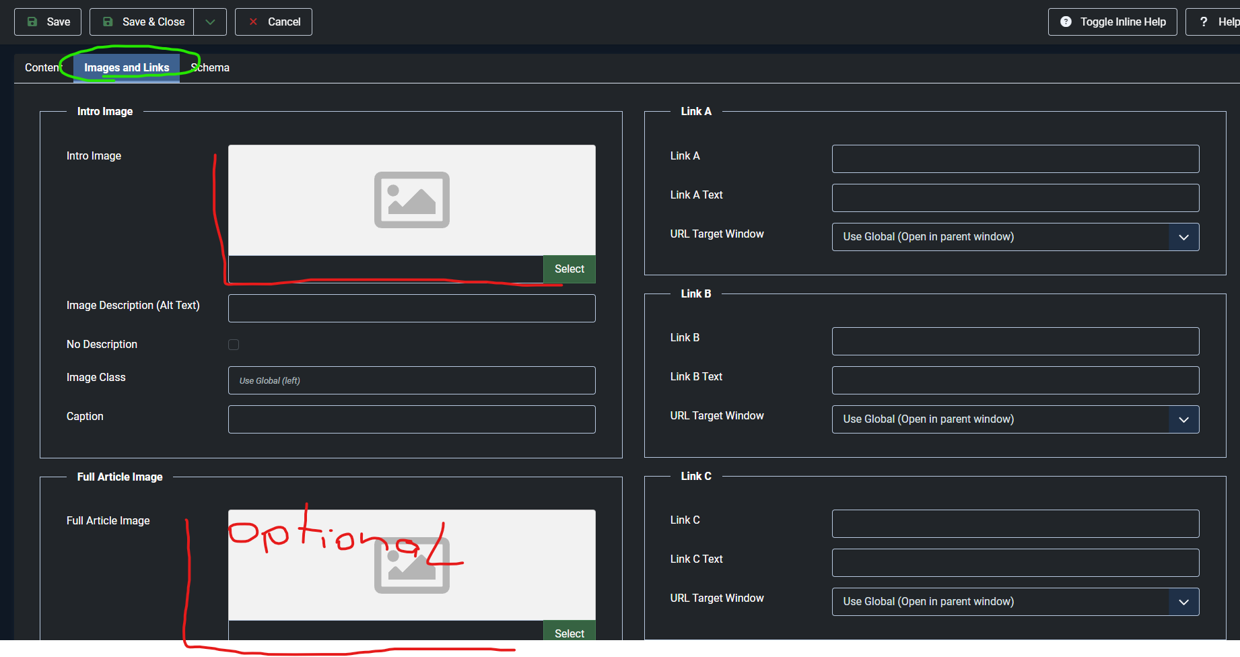Switch to the Content tab

tap(42, 68)
